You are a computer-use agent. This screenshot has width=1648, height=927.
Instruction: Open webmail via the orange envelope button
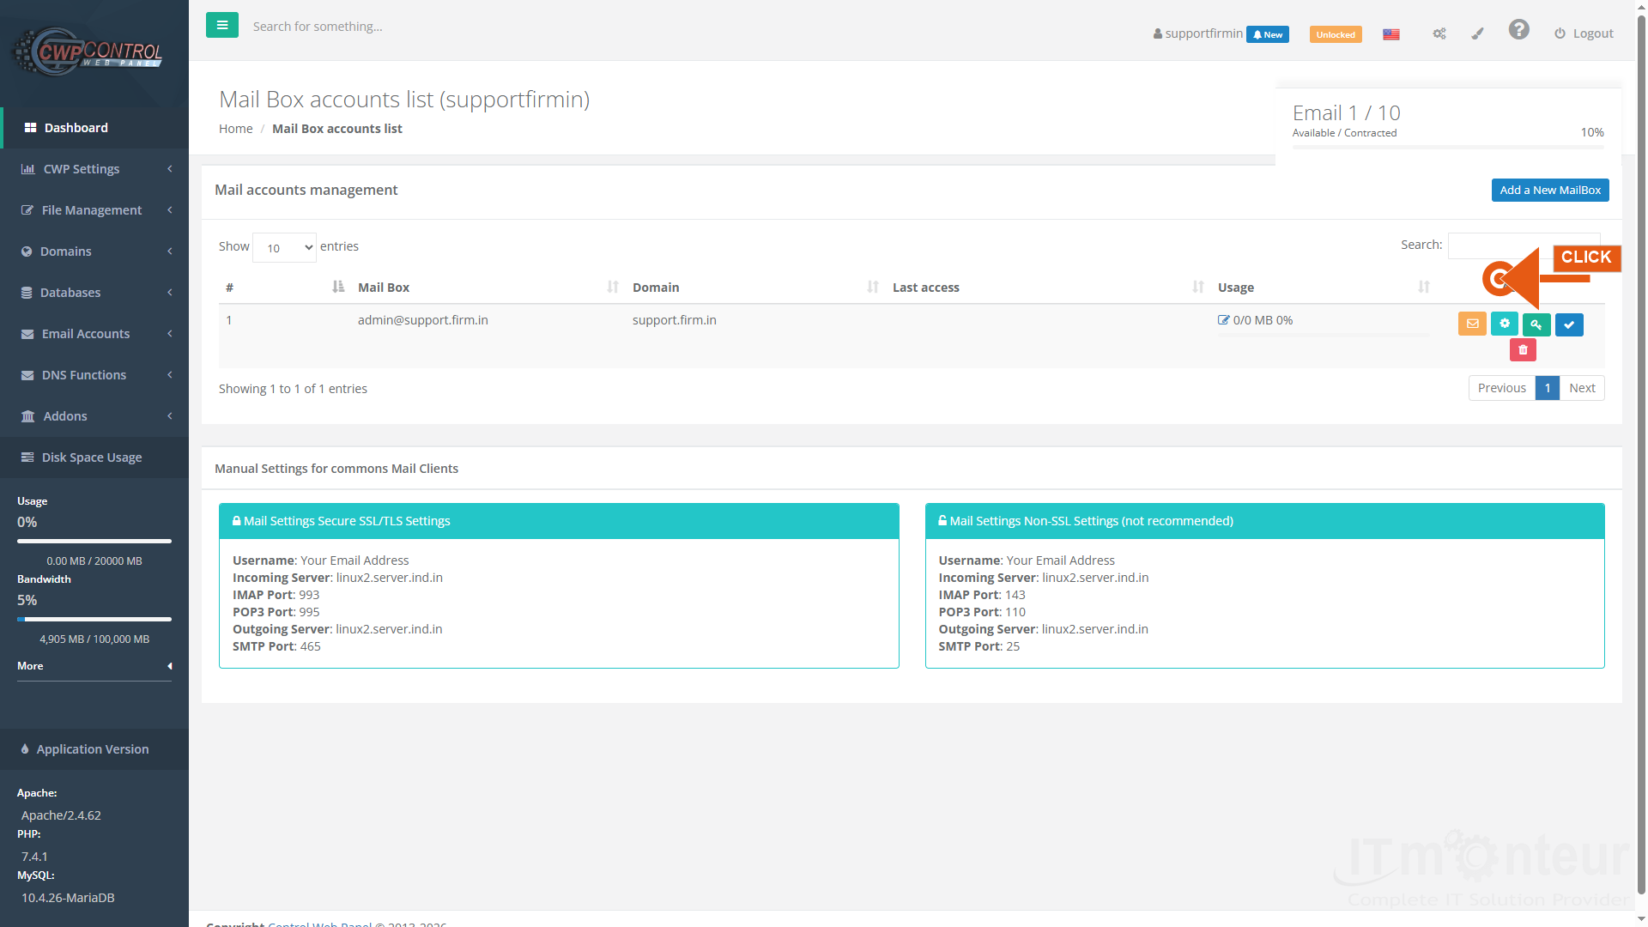[x=1472, y=324]
